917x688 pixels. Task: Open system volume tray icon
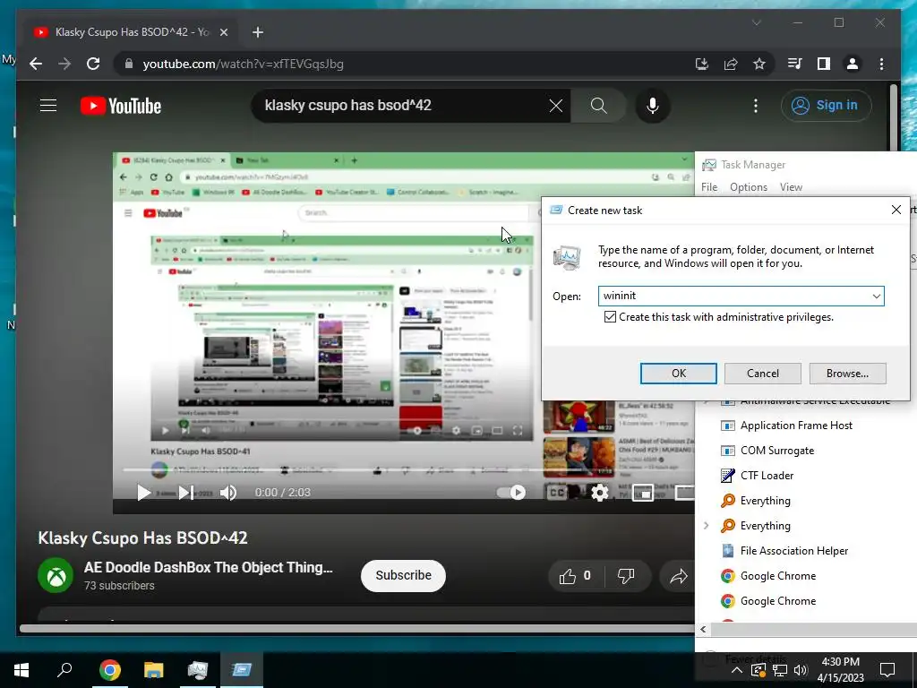click(801, 670)
